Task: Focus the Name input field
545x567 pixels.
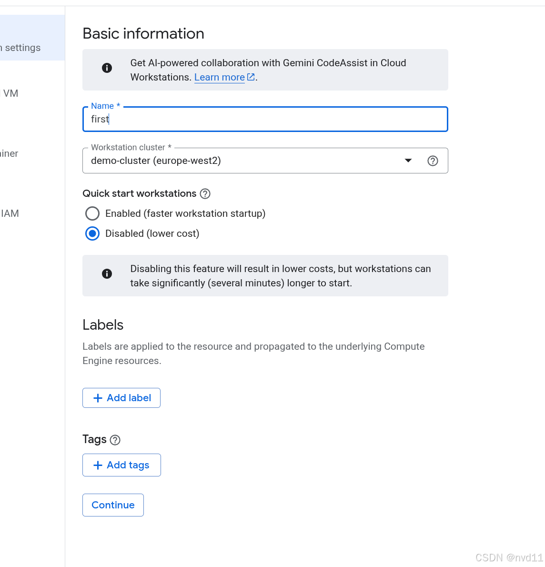Action: pyautogui.click(x=265, y=120)
